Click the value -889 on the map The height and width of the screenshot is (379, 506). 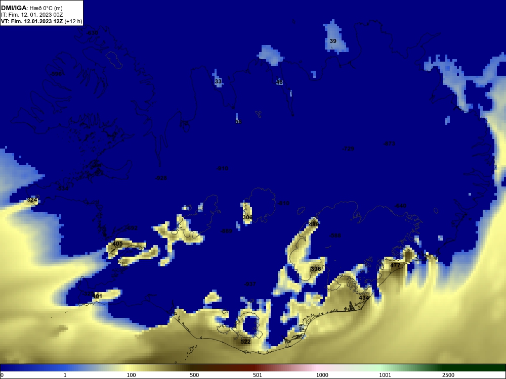point(226,231)
